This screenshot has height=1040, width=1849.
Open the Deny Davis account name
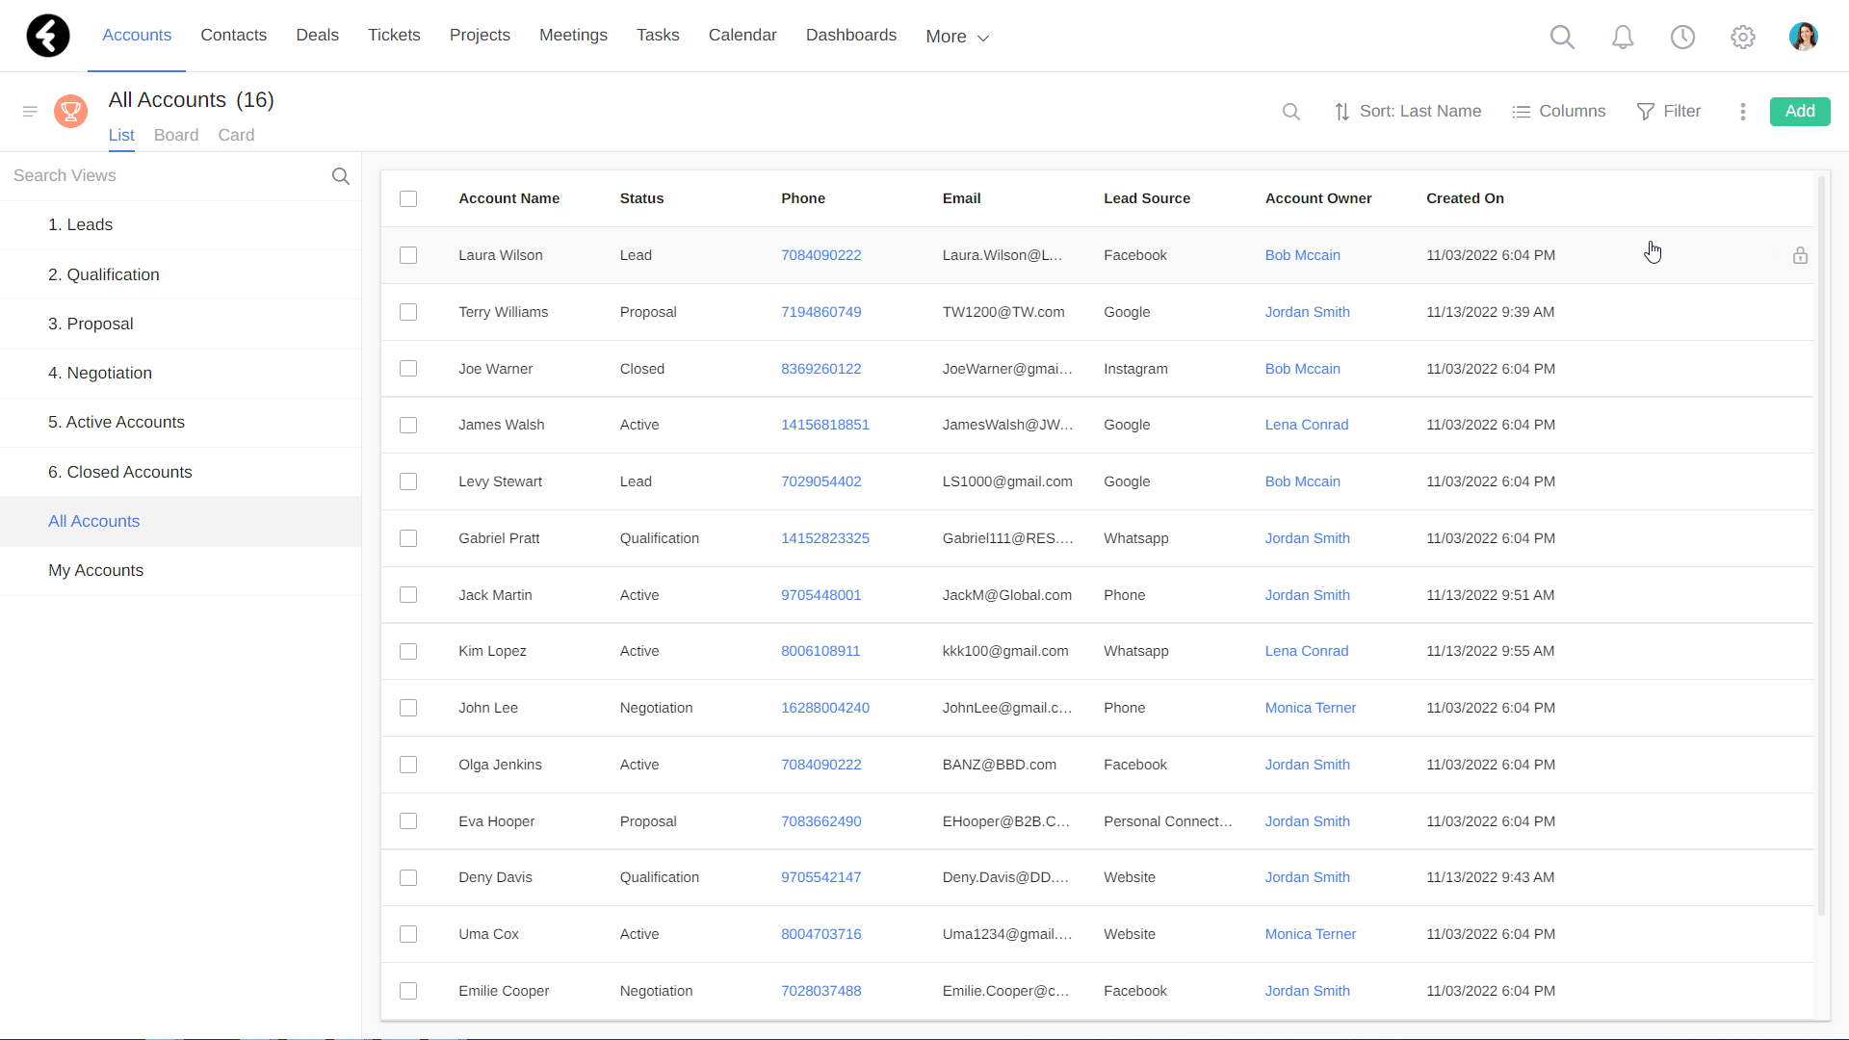click(x=495, y=877)
